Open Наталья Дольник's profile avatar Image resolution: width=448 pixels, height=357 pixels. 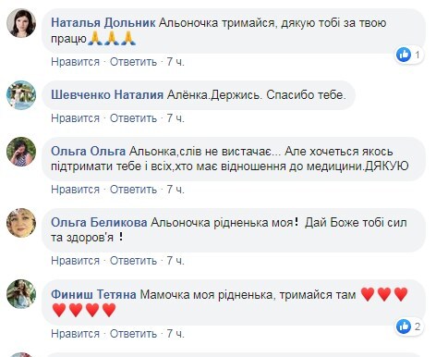(21, 23)
